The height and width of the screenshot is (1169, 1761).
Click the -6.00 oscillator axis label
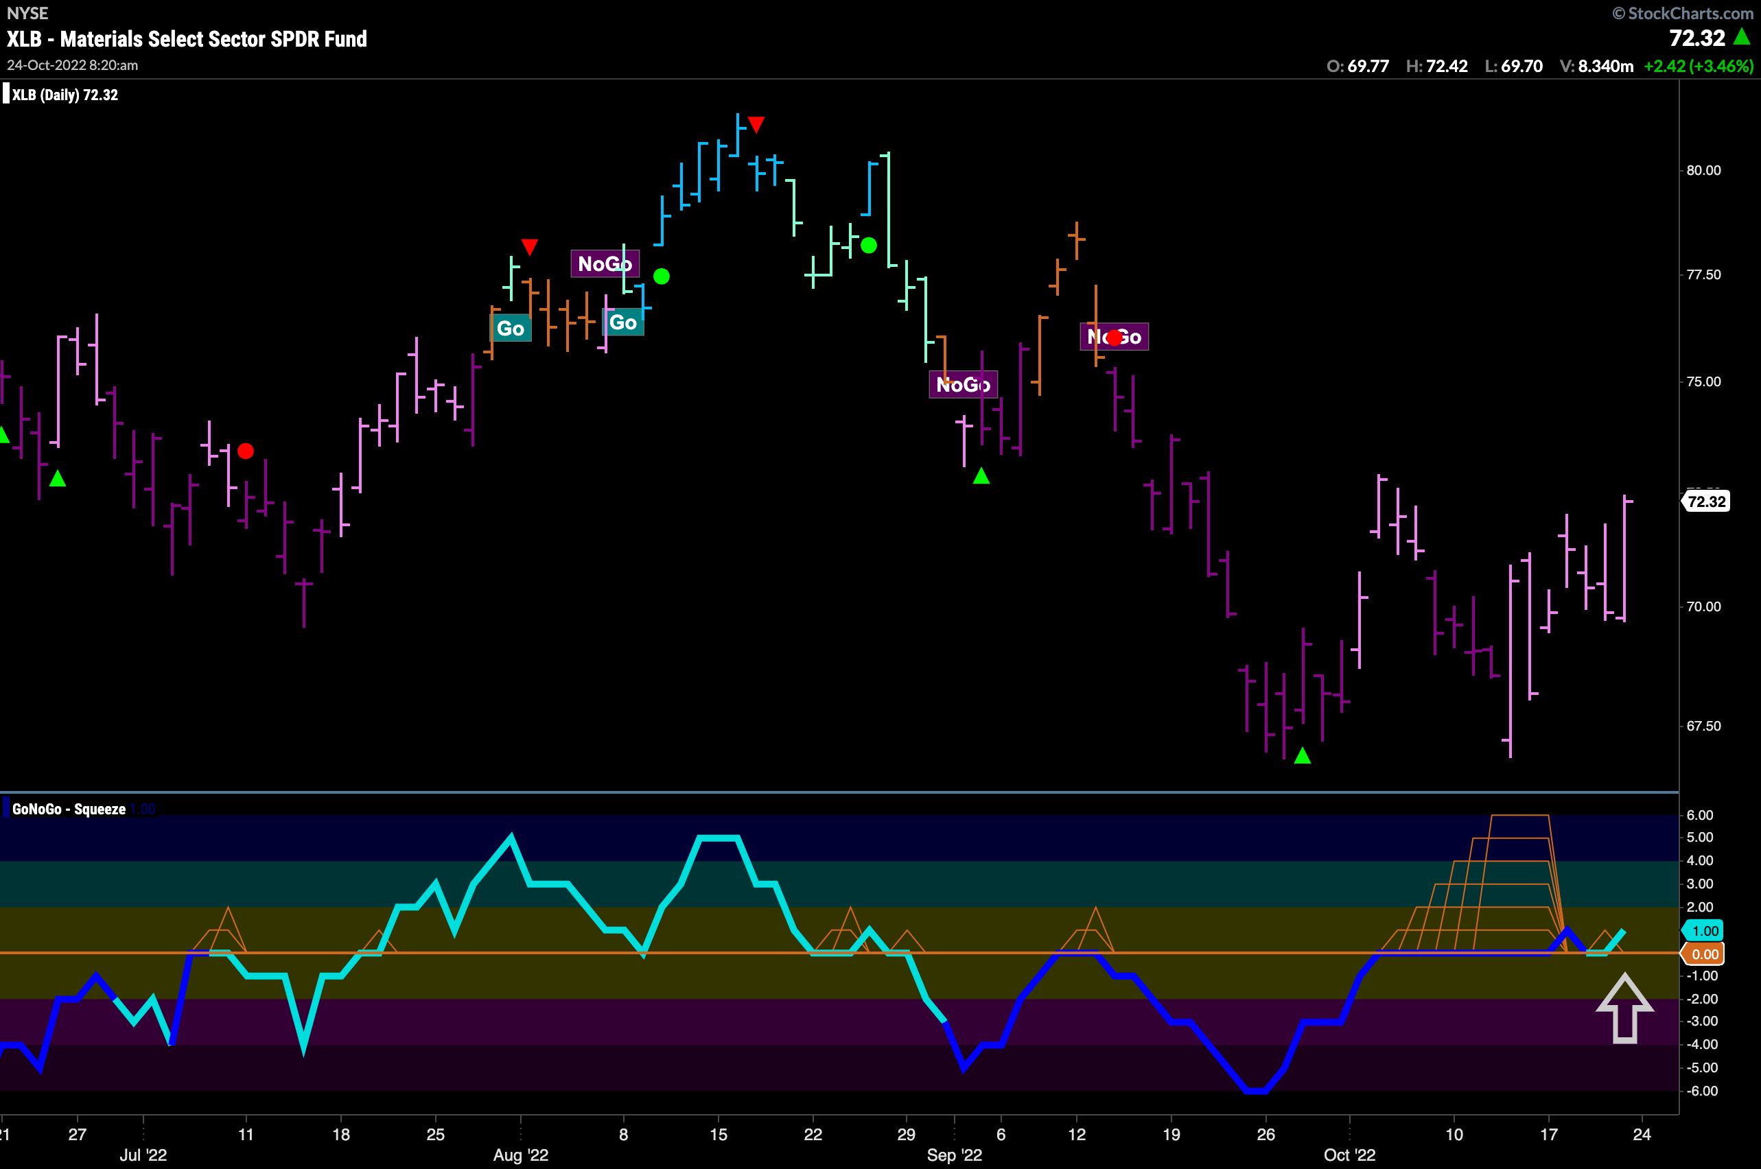1701,1091
